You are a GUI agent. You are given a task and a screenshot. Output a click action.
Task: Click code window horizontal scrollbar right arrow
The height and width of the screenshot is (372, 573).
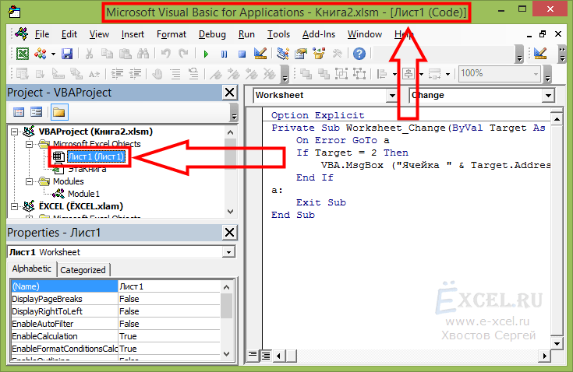tap(545, 355)
